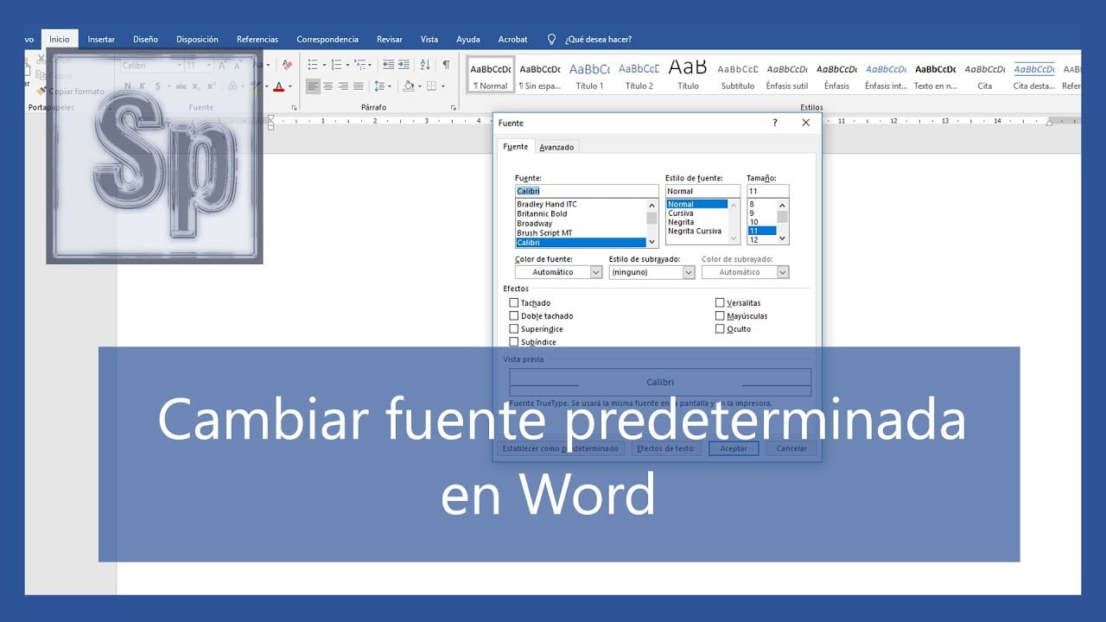Click the Sort A-Z icon
This screenshot has width=1106, height=622.
(425, 65)
